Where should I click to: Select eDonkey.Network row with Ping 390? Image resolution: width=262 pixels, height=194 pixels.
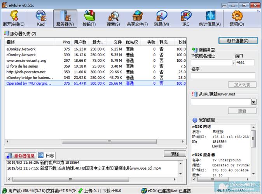(95, 55)
